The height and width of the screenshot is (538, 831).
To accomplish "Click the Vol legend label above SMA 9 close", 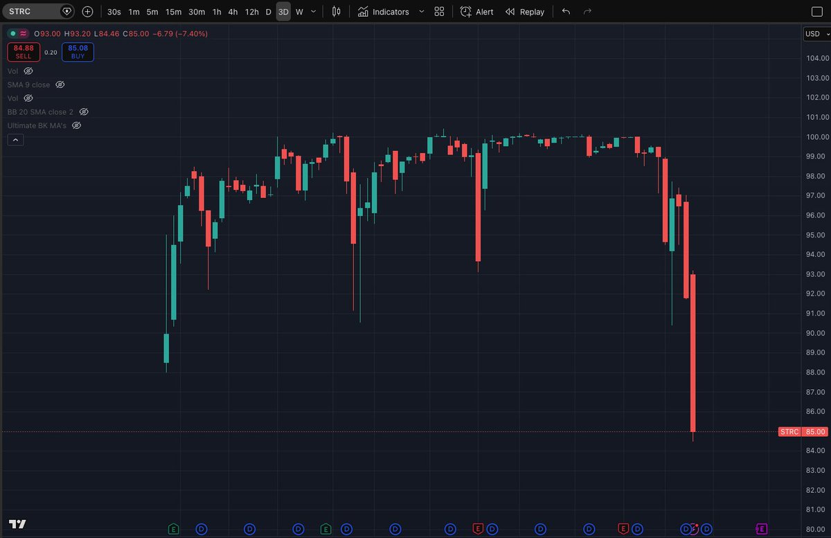I will coord(13,71).
